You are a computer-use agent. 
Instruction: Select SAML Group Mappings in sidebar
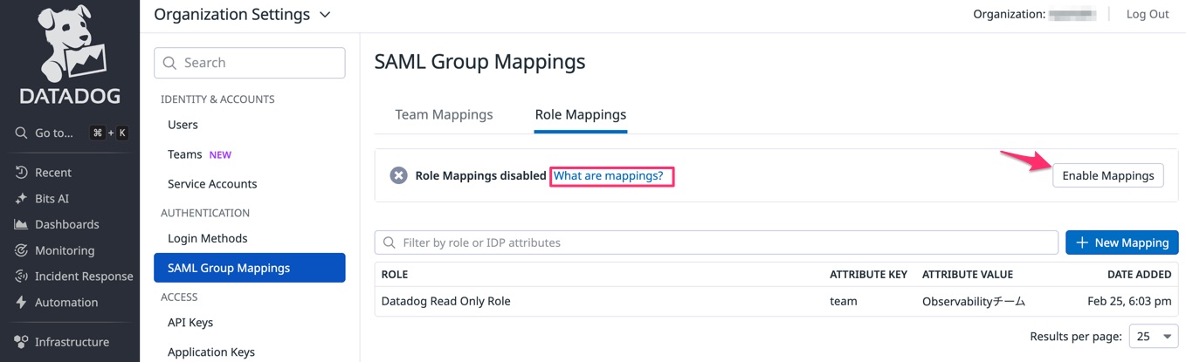(x=250, y=268)
